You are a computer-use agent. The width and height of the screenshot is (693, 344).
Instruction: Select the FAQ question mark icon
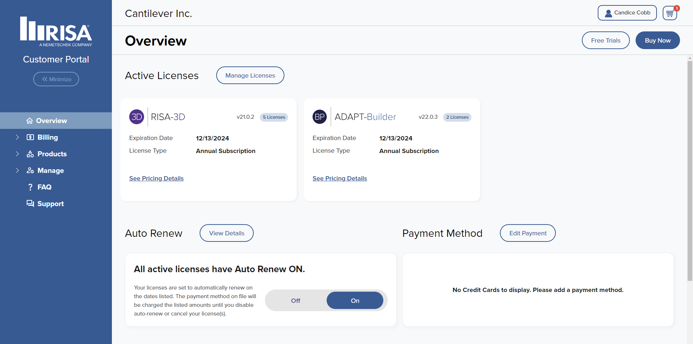coord(30,187)
